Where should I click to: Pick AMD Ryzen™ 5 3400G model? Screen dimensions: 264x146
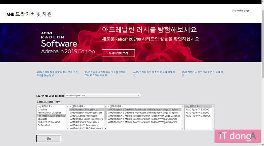(x=198, y=110)
